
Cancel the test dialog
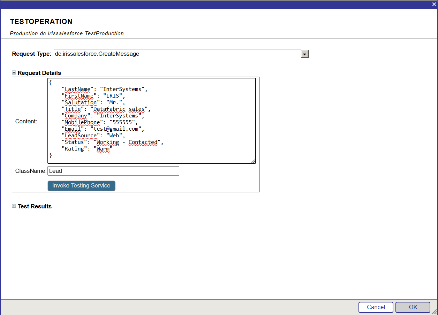point(376,307)
